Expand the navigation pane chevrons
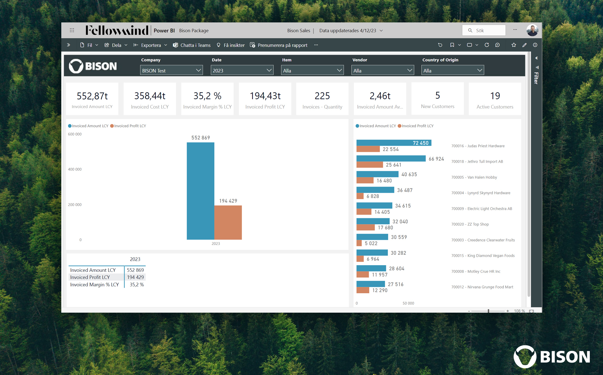The height and width of the screenshot is (375, 603). pyautogui.click(x=69, y=45)
